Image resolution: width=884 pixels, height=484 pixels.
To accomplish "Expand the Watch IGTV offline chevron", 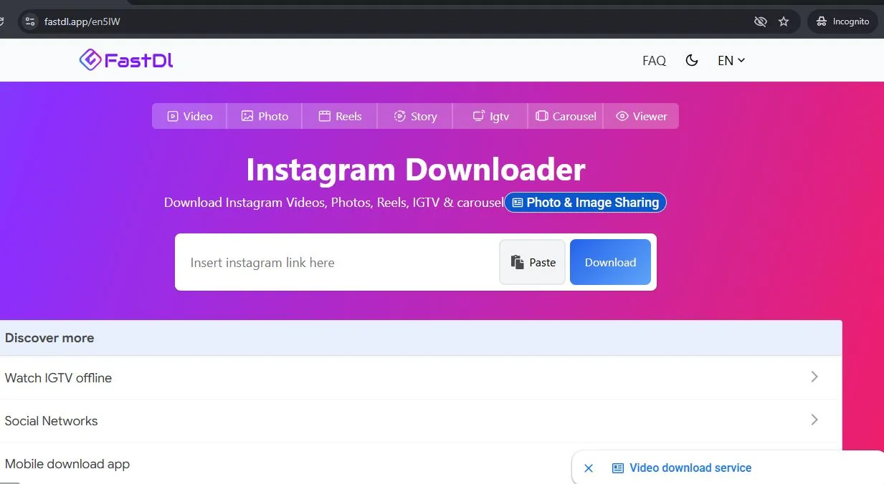I will 814,377.
